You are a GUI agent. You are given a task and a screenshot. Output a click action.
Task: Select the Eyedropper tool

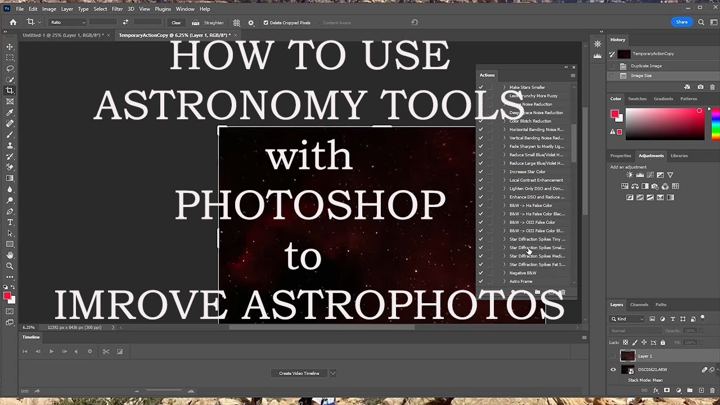coord(10,112)
